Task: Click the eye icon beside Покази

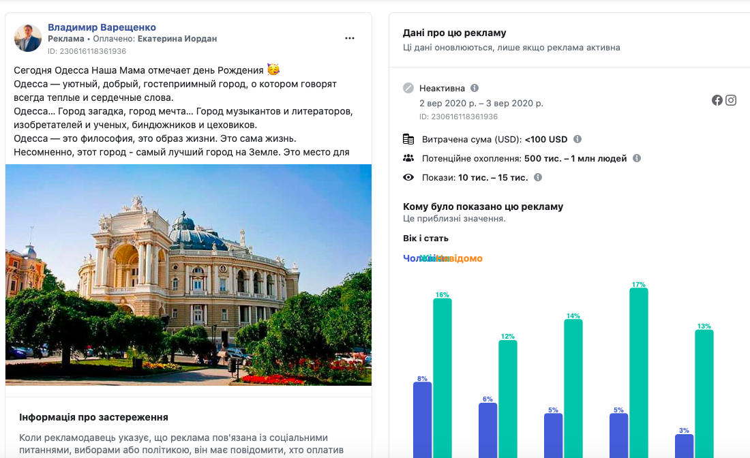Action: (408, 177)
